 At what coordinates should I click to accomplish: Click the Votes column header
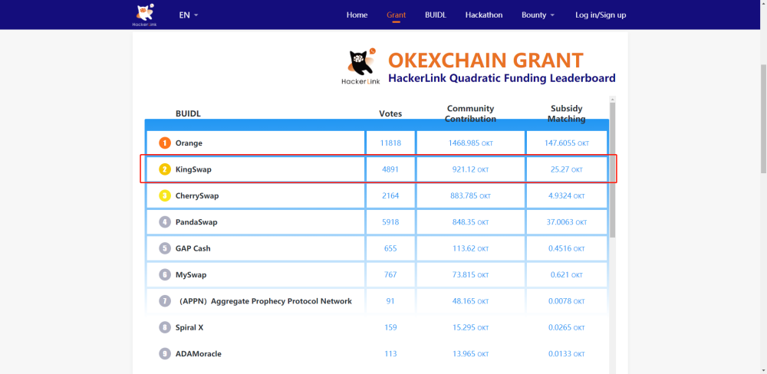click(x=390, y=113)
